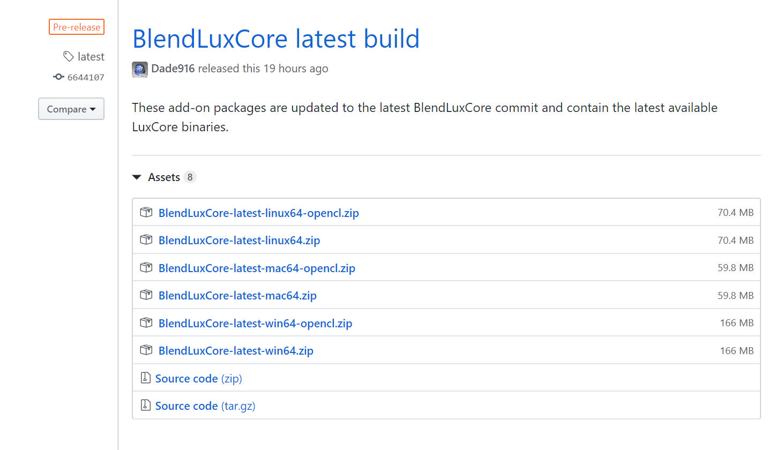775x450 pixels.
Task: Click the Pre-release label badge
Action: click(77, 27)
